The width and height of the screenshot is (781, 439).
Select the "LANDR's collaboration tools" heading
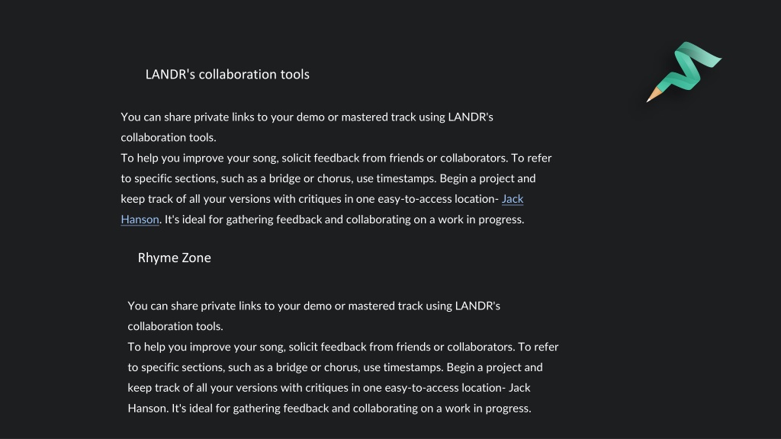click(x=227, y=75)
